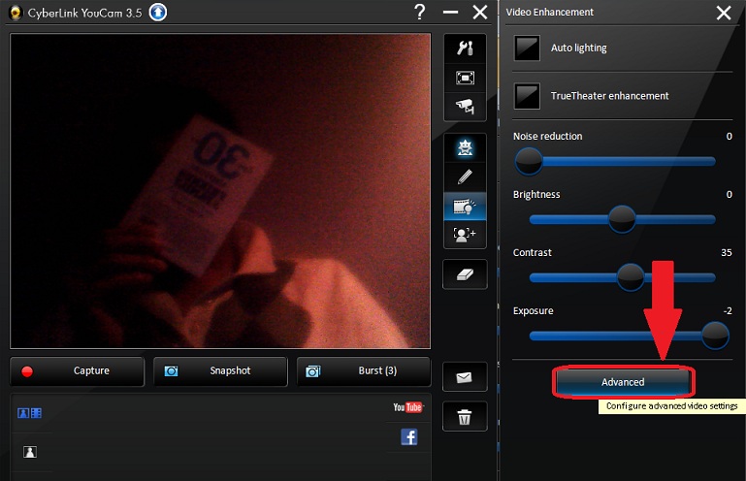Open Advanced video settings
This screenshot has height=481, width=746.
pos(623,382)
